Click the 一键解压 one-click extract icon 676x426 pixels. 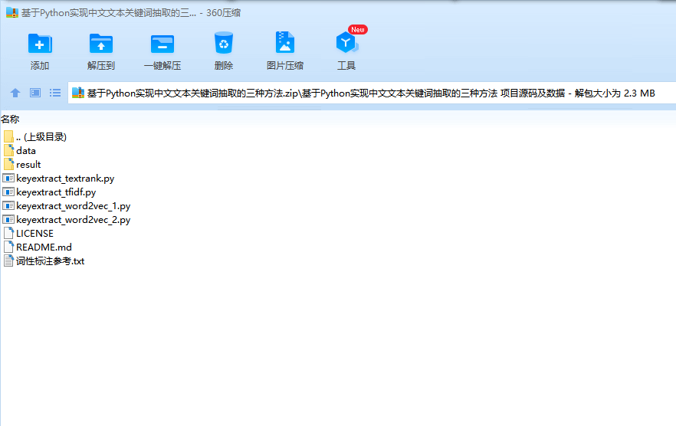162,44
